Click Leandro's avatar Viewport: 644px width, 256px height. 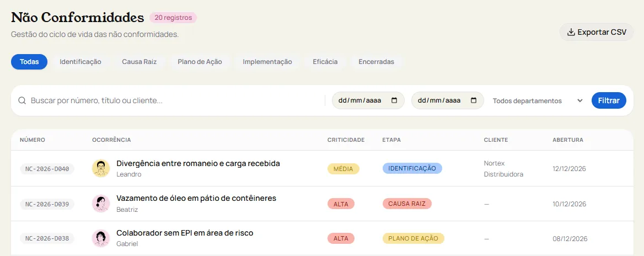[x=100, y=168]
